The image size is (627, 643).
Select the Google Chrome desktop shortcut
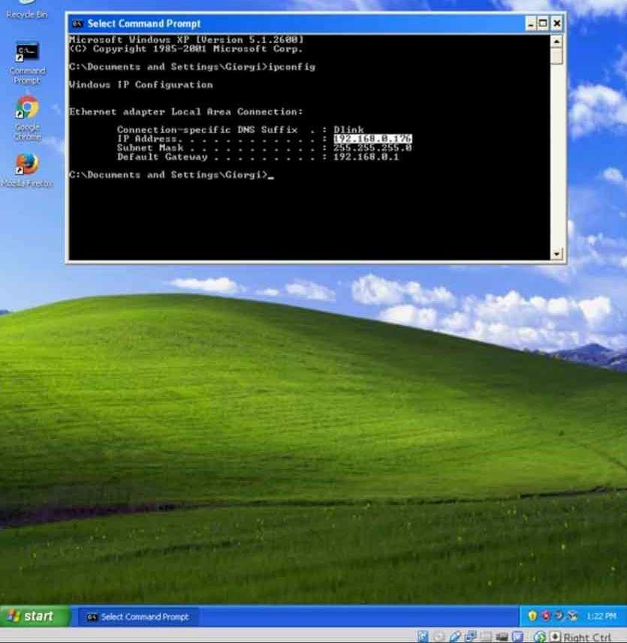pyautogui.click(x=27, y=118)
